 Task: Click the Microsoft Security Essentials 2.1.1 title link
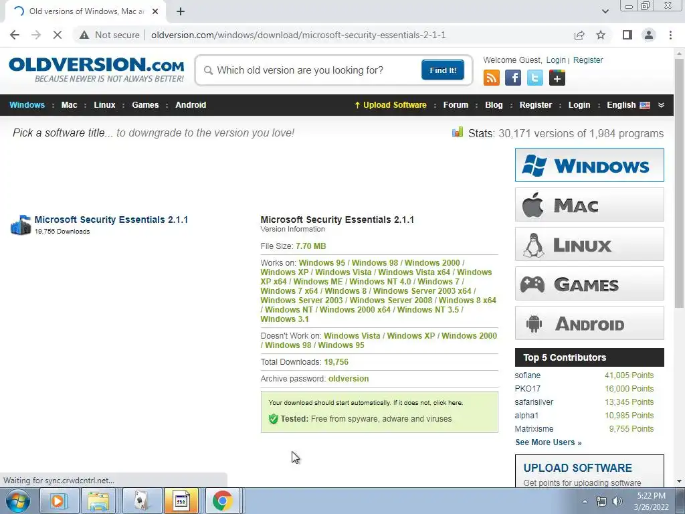pyautogui.click(x=111, y=220)
